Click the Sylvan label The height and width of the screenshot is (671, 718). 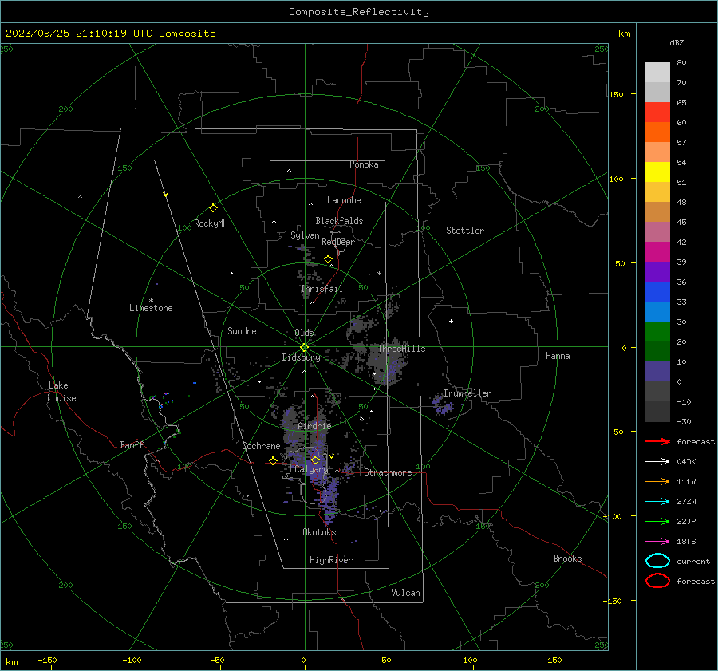click(305, 235)
